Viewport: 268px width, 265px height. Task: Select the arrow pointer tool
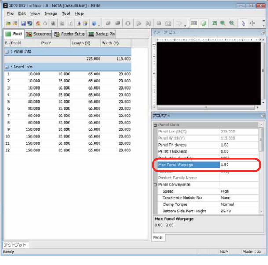pyautogui.click(x=243, y=23)
